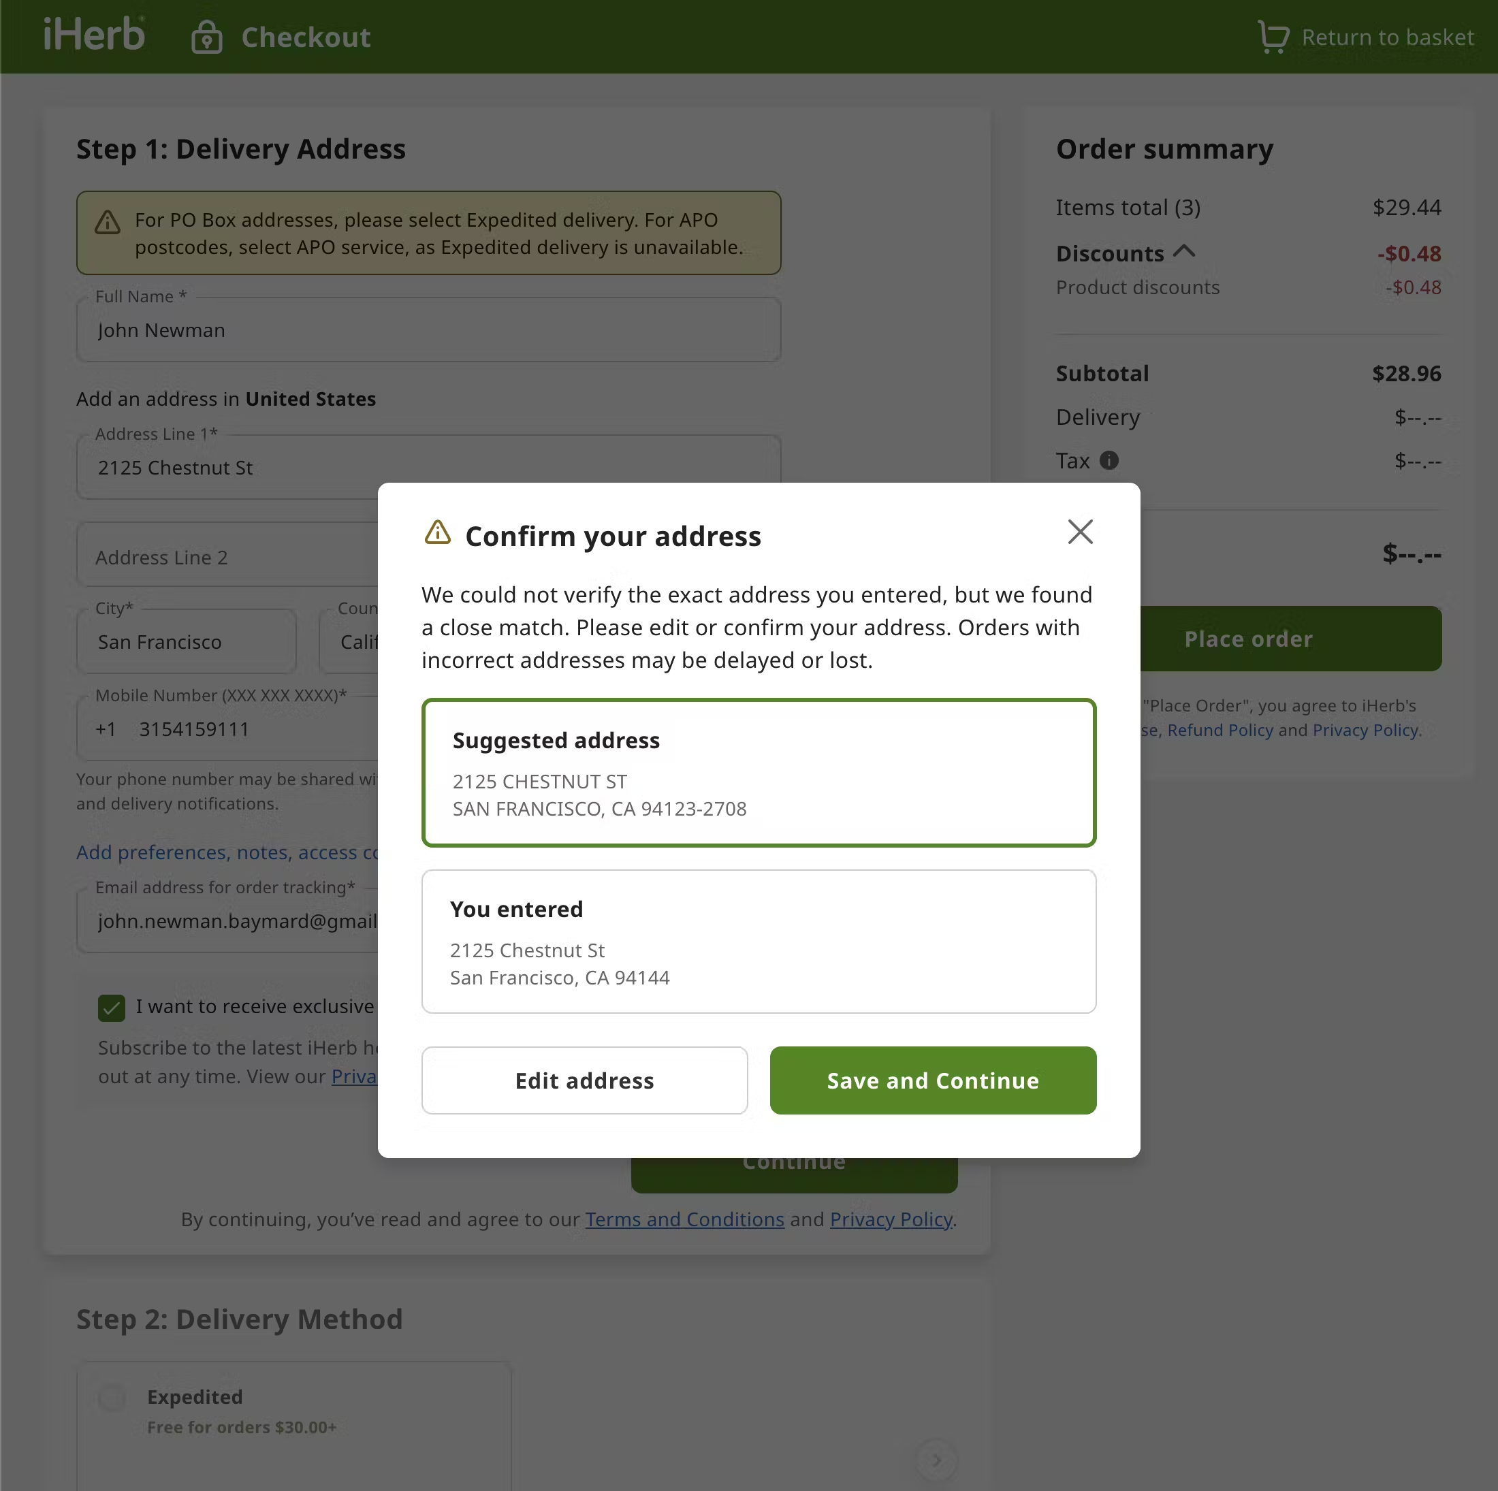1498x1491 pixels.
Task: Click the basket cart icon
Action: tap(1273, 37)
